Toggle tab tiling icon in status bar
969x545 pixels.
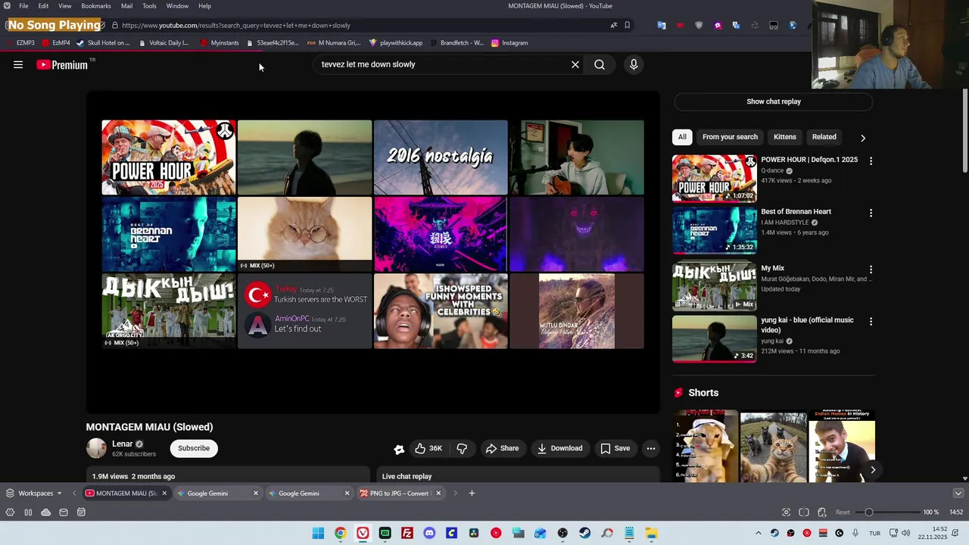pos(804,512)
